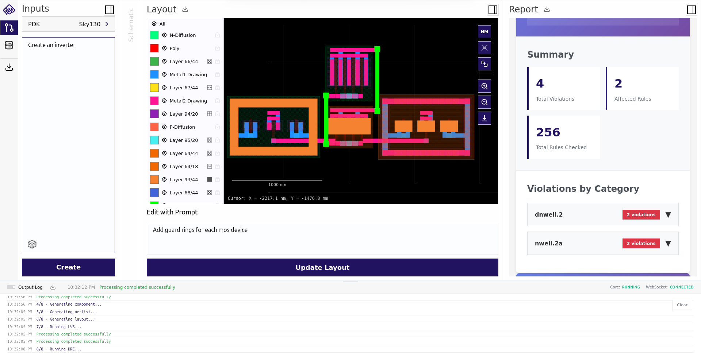Click the Layer 94/20 purple swatch
This screenshot has height=353, width=701.
[x=154, y=114]
